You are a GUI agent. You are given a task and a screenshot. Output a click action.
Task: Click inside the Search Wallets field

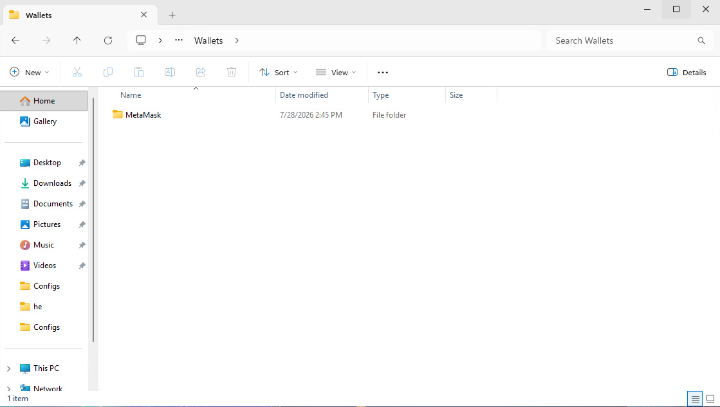(x=629, y=41)
